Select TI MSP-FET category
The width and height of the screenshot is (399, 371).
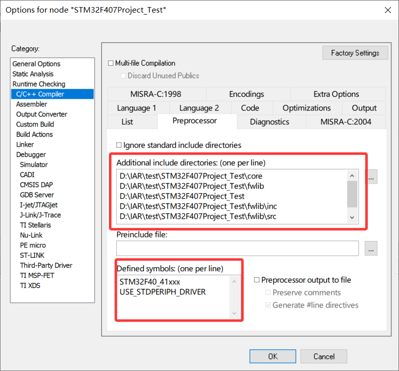[x=37, y=276]
